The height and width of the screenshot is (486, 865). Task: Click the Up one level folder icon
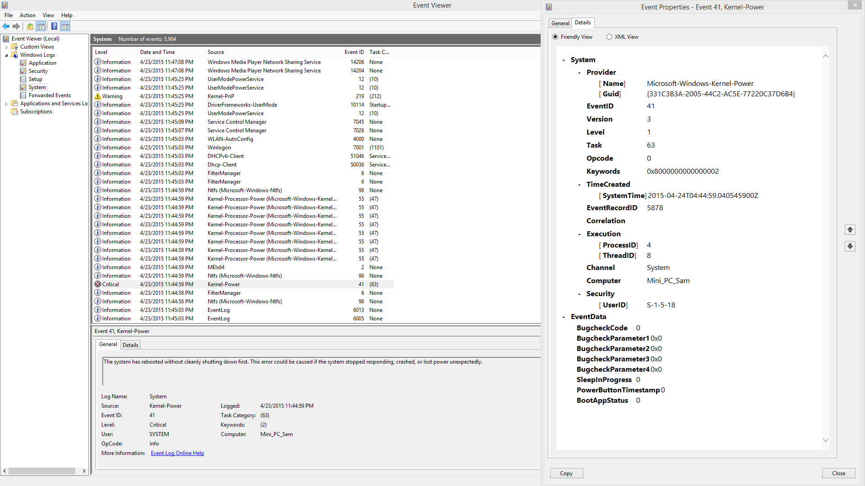click(x=30, y=26)
